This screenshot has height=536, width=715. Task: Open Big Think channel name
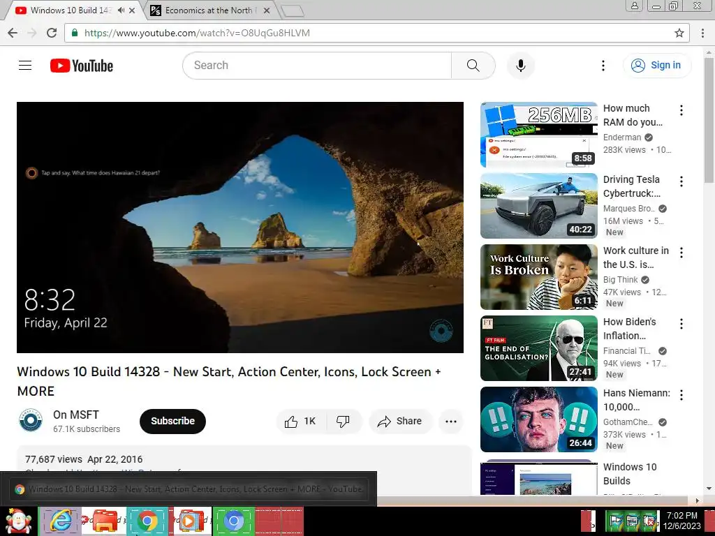pyautogui.click(x=620, y=279)
